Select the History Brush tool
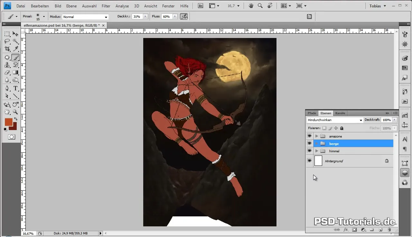The width and height of the screenshot is (412, 237). click(15, 65)
